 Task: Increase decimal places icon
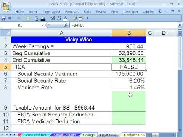click(x=53, y=18)
